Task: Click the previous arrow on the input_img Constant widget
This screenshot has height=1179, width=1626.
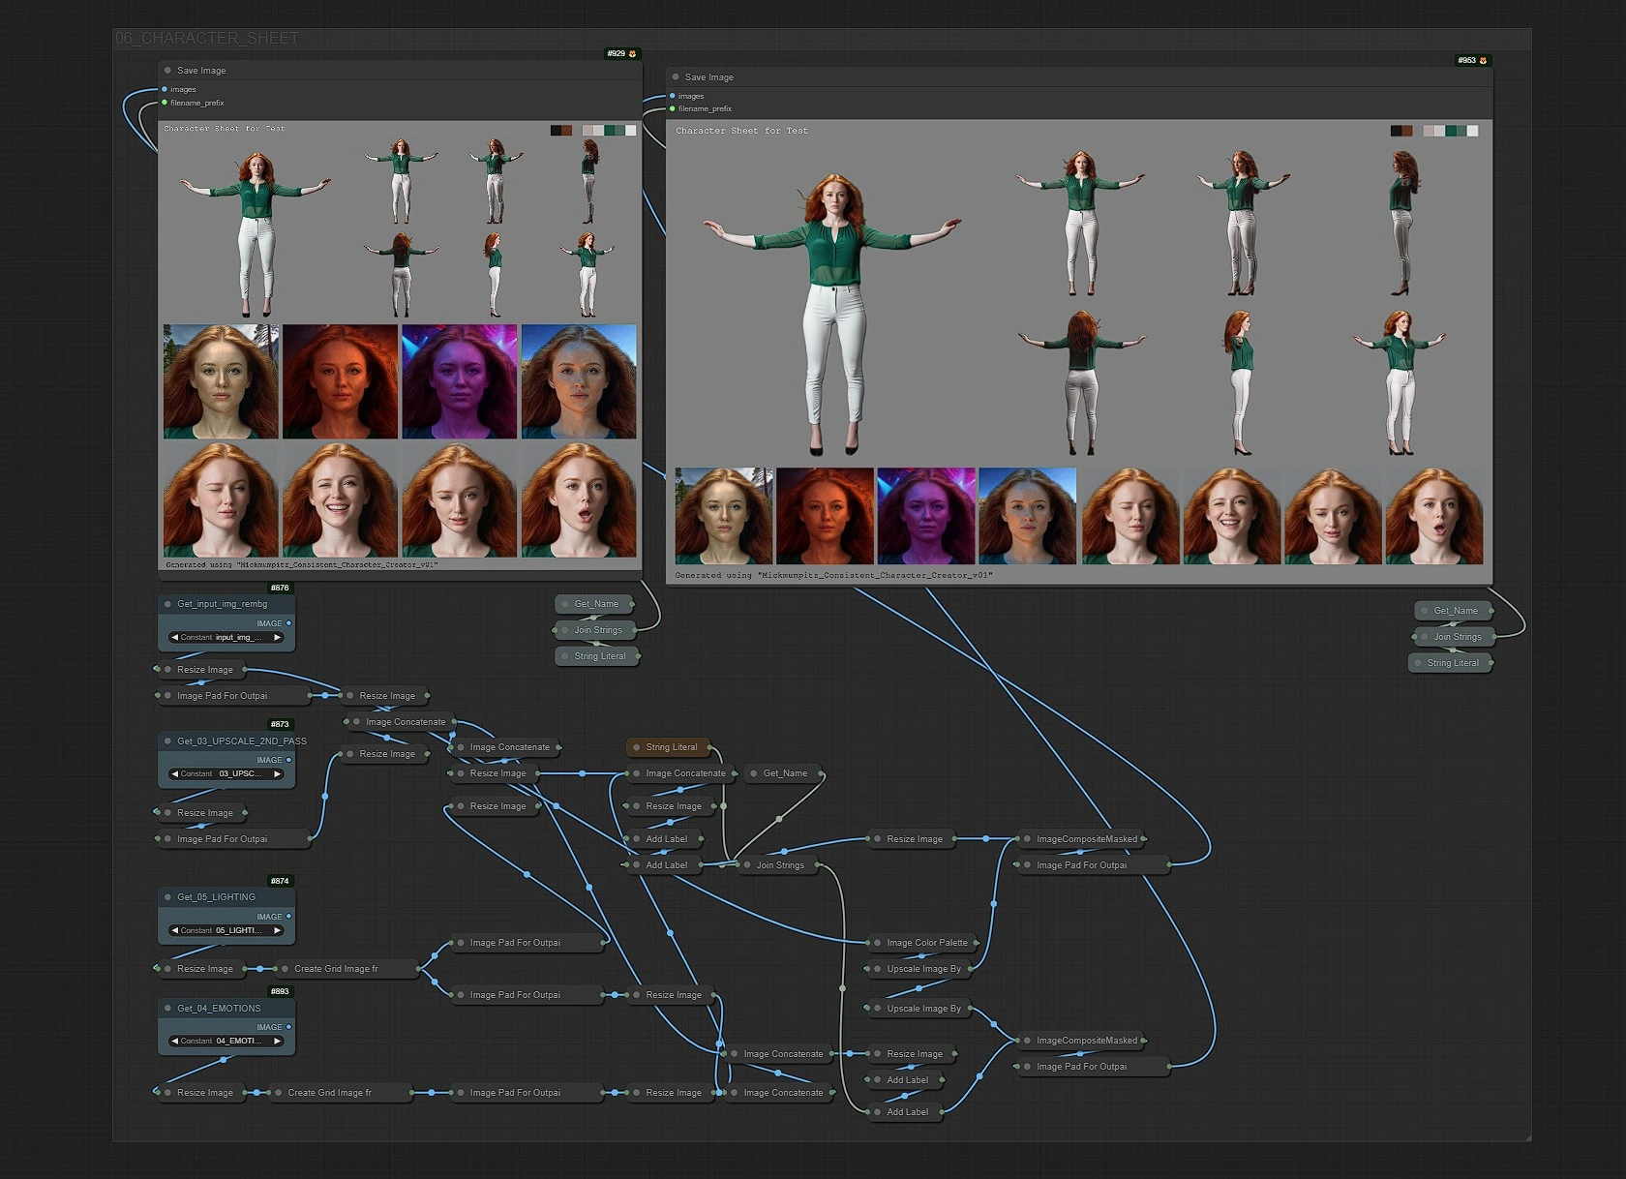Action: (175, 637)
